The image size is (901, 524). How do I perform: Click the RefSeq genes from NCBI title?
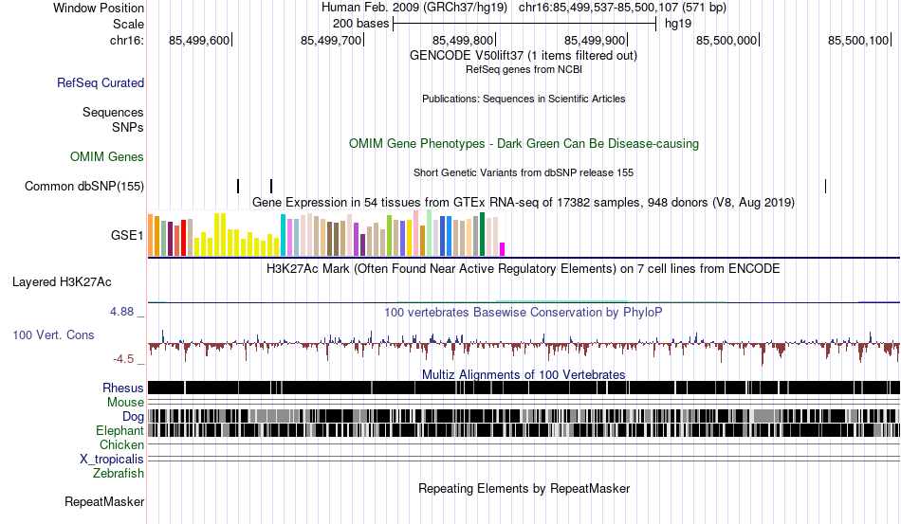[524, 69]
